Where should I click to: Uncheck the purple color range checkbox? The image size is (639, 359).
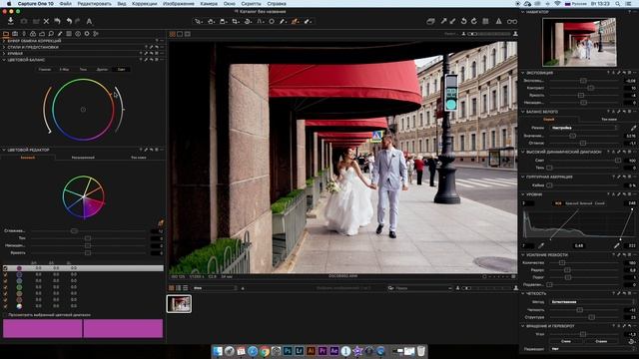coord(5,268)
